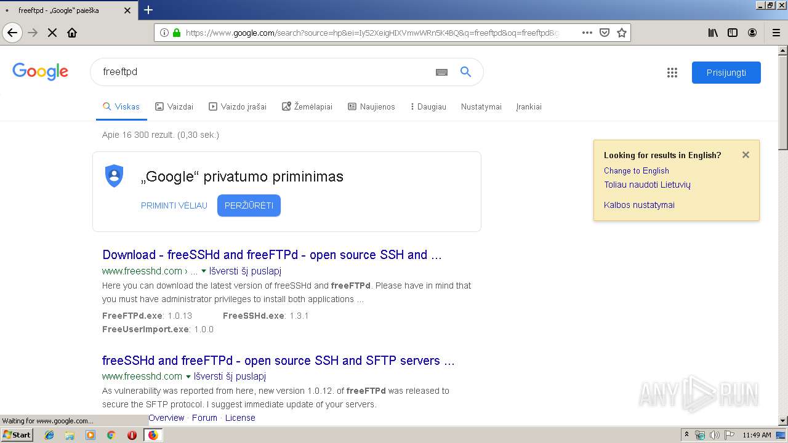Click the Prisijungti sign-in button
Image resolution: width=788 pixels, height=443 pixels.
pyautogui.click(x=726, y=73)
